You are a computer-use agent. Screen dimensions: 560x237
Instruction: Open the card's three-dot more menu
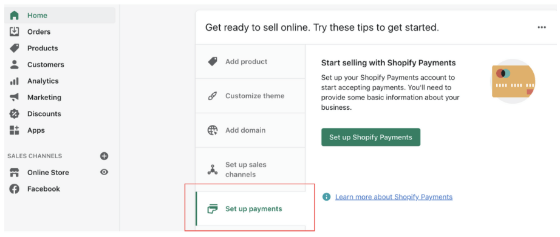click(x=542, y=27)
